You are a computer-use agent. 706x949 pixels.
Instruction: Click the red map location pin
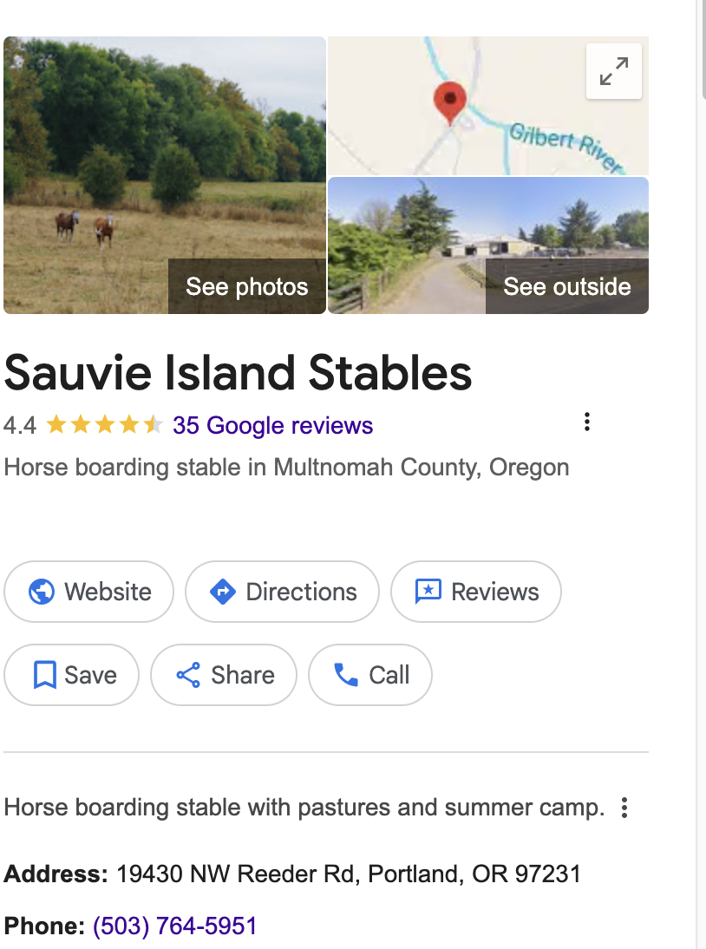449,101
